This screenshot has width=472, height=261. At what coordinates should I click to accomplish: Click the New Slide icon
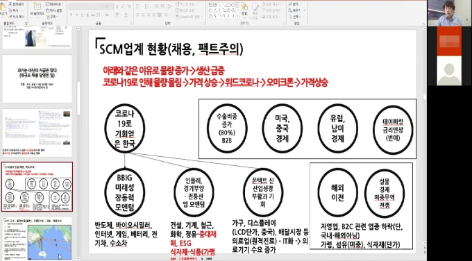click(x=37, y=7)
